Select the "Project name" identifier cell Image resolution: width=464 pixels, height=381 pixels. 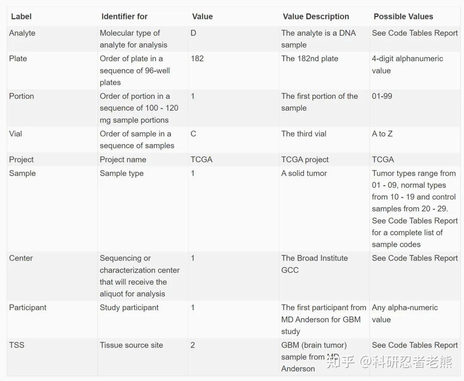point(123,160)
